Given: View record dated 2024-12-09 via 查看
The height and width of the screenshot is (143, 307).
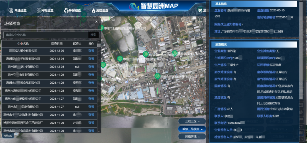Looking at the screenshot, I should point(91,51).
